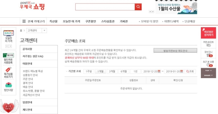Click into the top search field
Viewport: 218px width, 114px height.
coord(105,7)
